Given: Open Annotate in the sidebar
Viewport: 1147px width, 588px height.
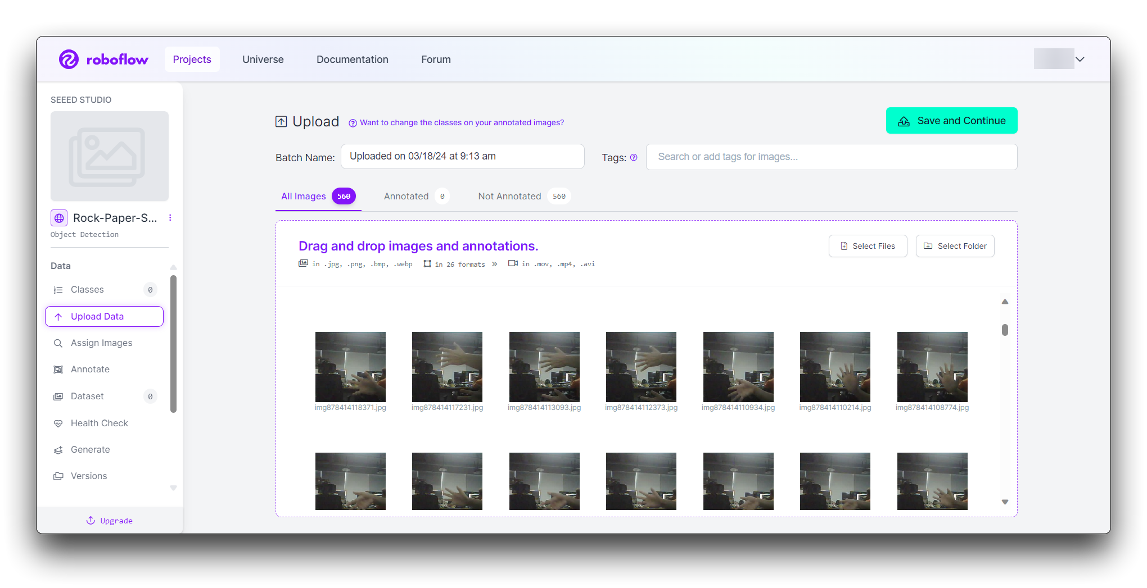Looking at the screenshot, I should coord(104,370).
